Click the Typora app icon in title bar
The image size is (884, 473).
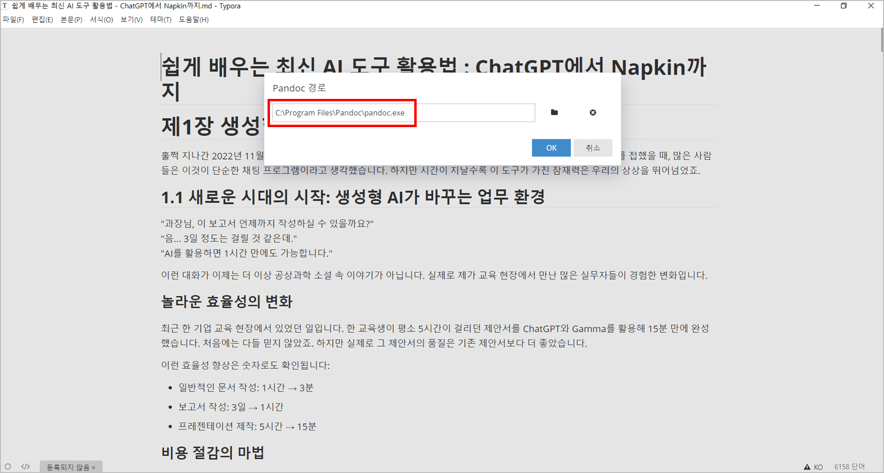coord(5,6)
